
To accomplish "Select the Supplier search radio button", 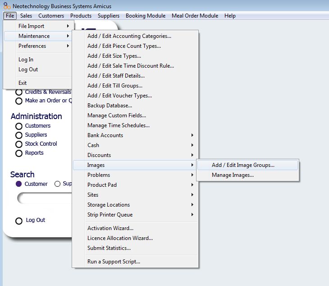I will (x=57, y=184).
